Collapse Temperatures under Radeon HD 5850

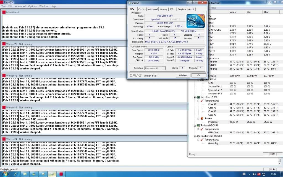198,129
